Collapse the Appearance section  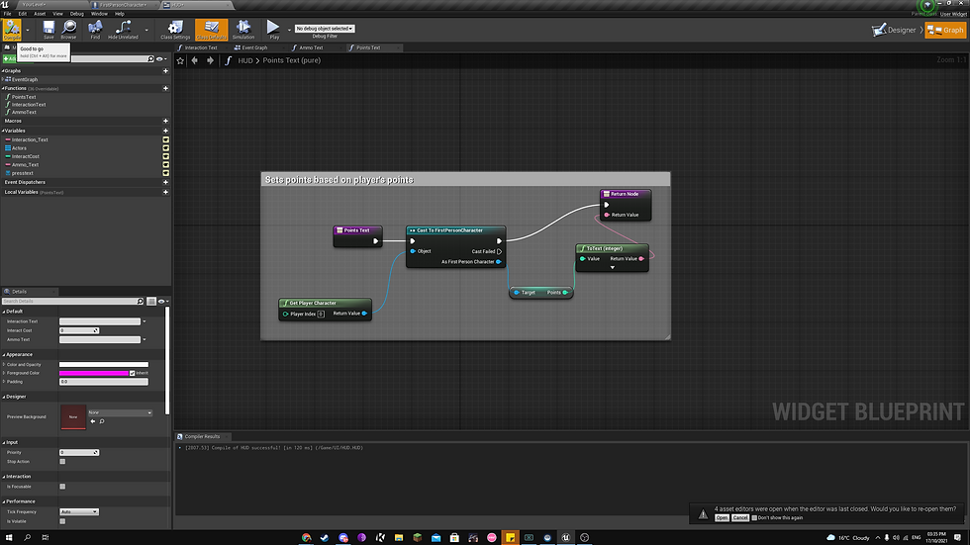[4, 355]
